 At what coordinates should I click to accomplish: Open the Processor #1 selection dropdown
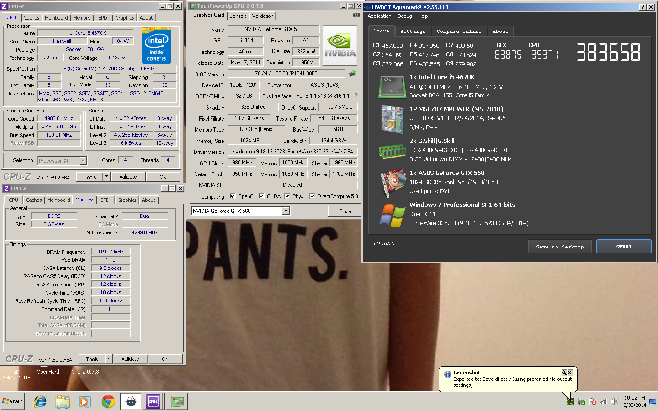(83, 161)
